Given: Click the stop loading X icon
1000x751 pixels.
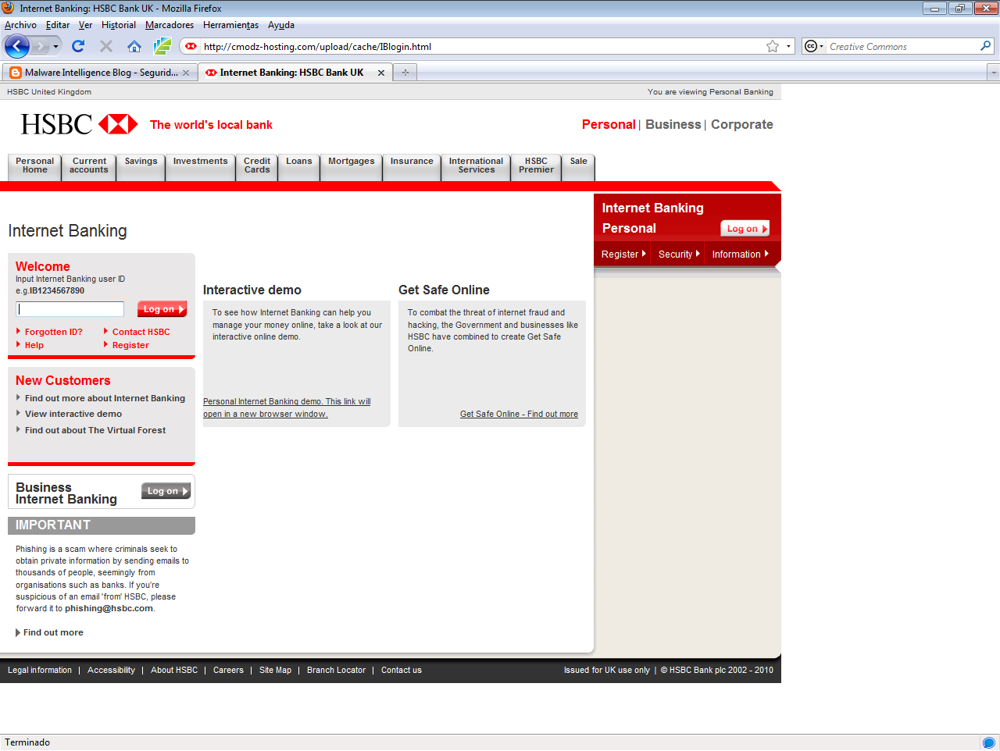Looking at the screenshot, I should coord(106,47).
